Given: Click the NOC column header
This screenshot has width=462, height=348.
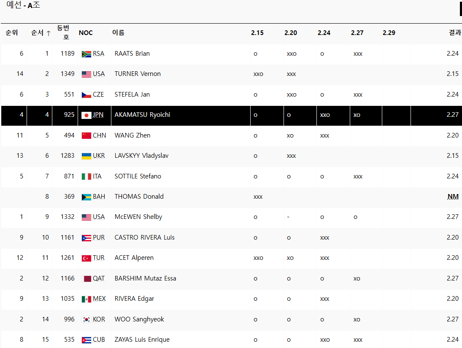Looking at the screenshot, I should pos(86,33).
